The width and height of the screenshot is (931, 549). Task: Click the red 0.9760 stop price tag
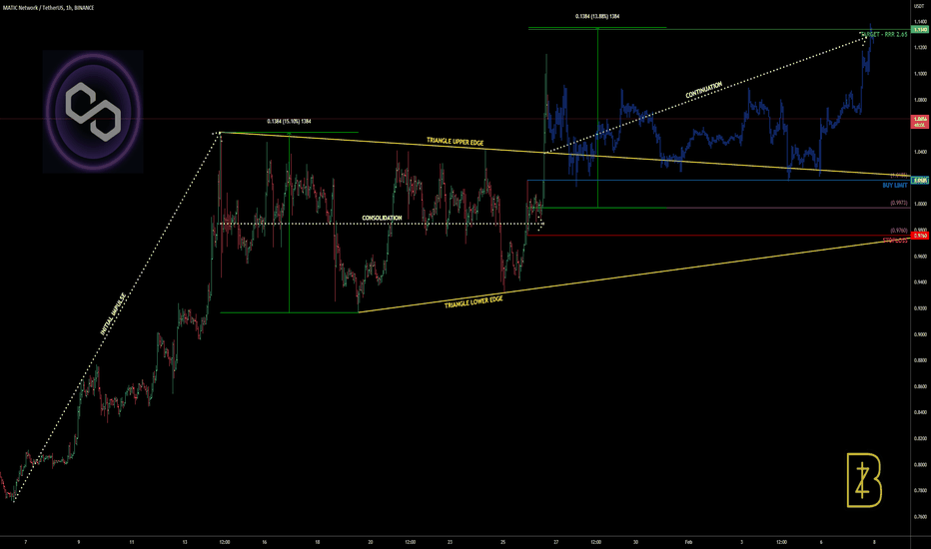tap(920, 236)
